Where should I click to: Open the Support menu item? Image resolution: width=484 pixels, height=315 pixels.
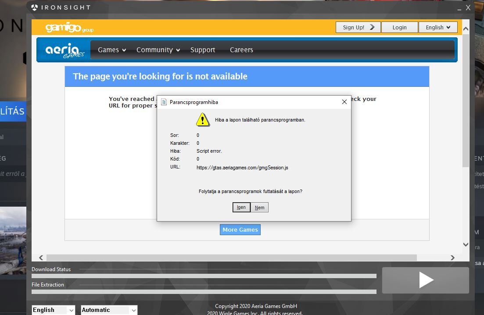(203, 50)
